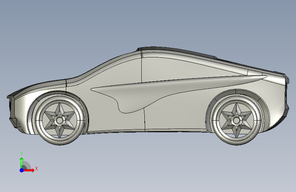
Task: Click the green Y axis arrow of the triad
Action: tap(22, 162)
